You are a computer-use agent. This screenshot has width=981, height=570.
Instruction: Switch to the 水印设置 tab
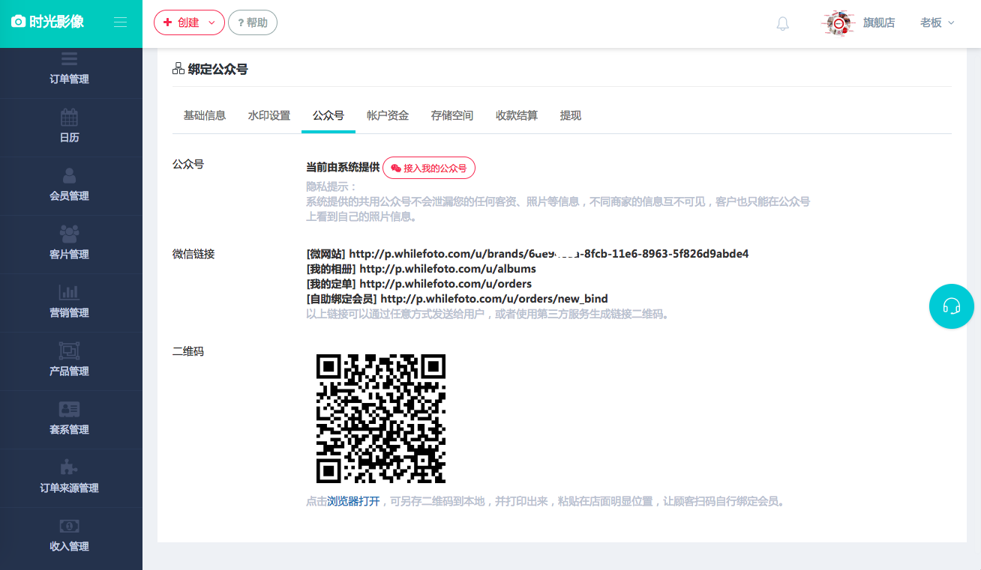click(268, 115)
